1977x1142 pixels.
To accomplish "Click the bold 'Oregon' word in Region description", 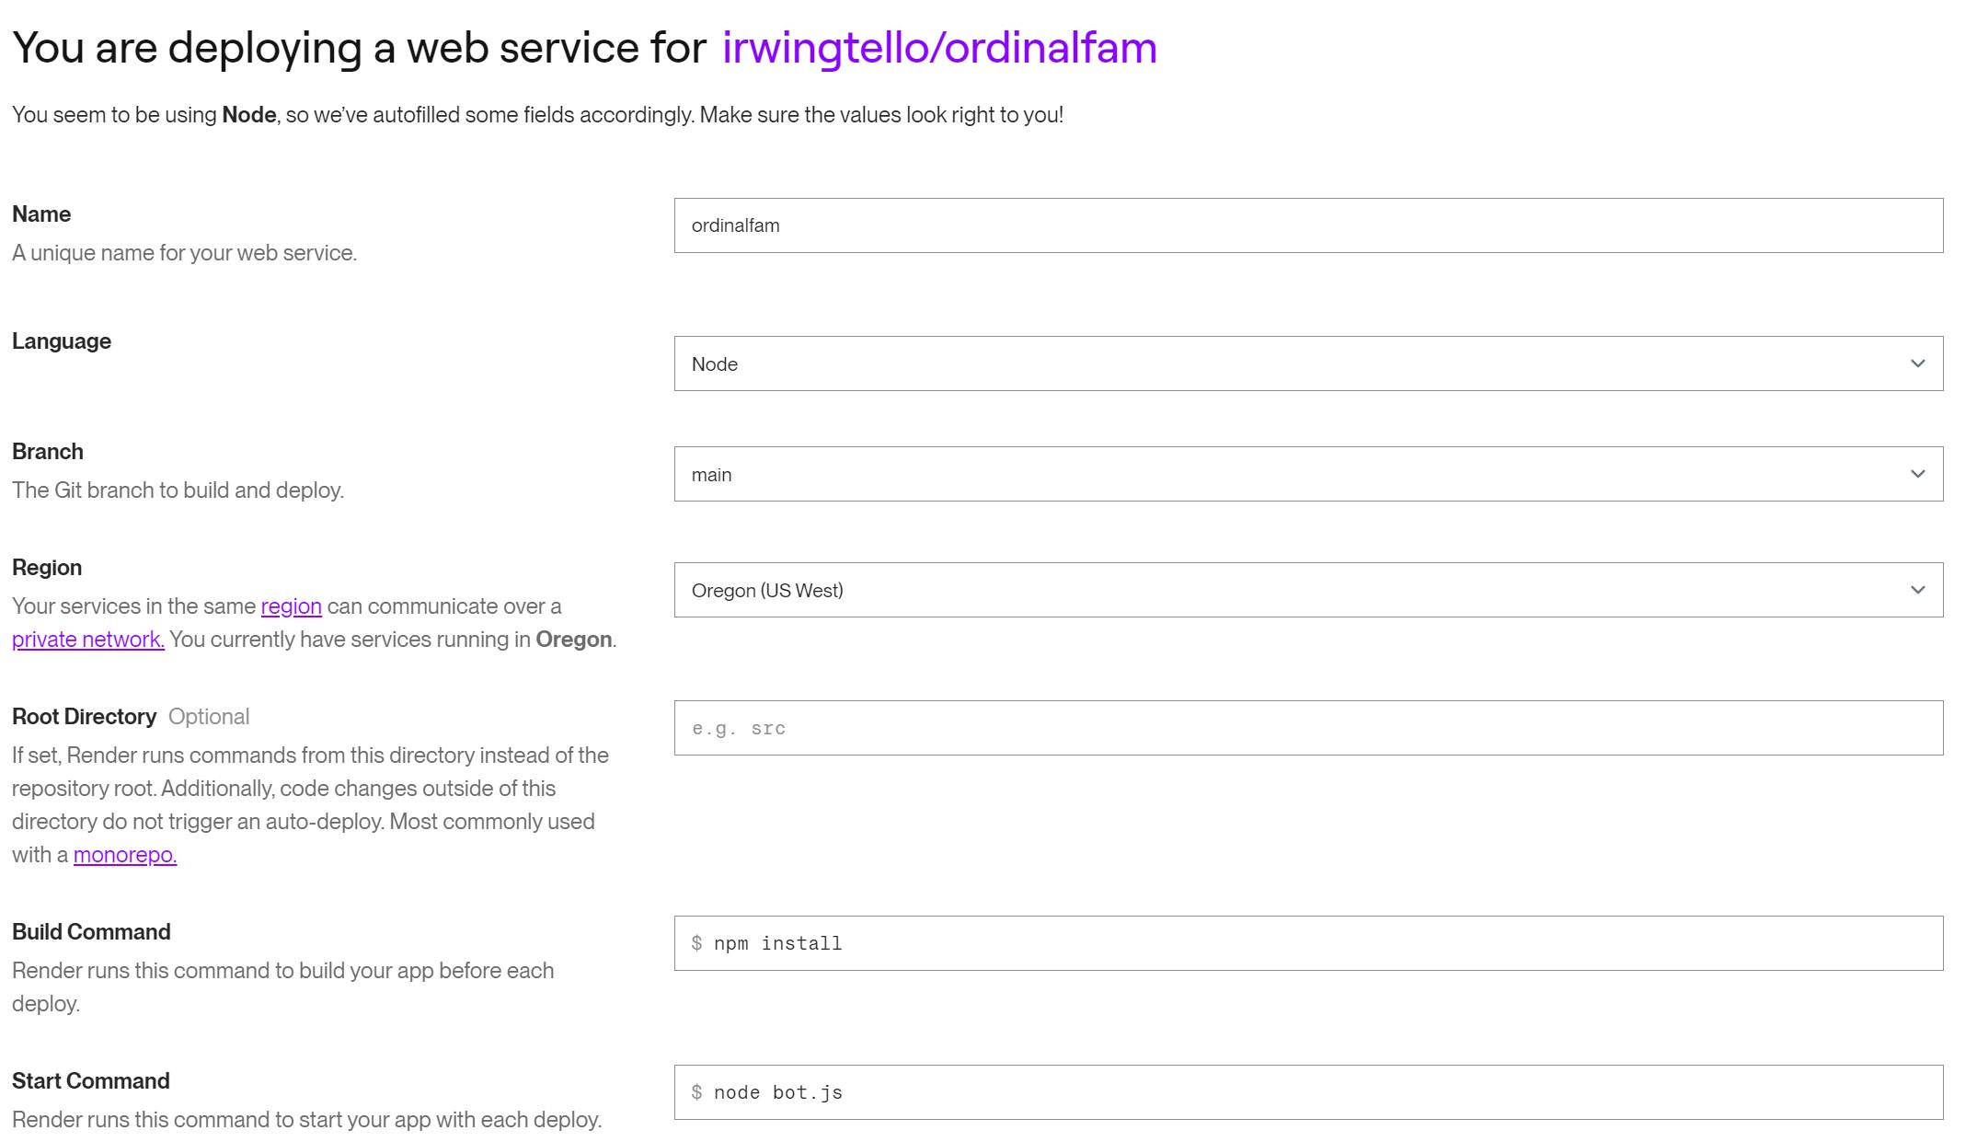I will coord(574,640).
